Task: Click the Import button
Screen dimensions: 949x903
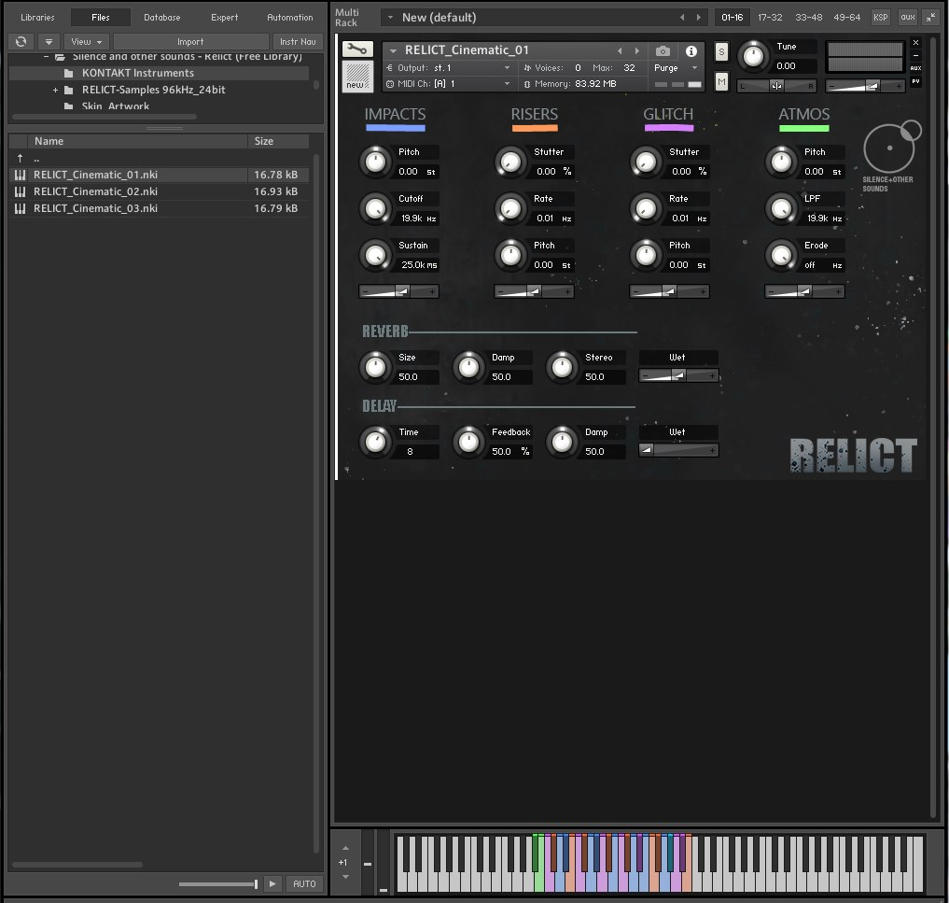Action: (190, 42)
